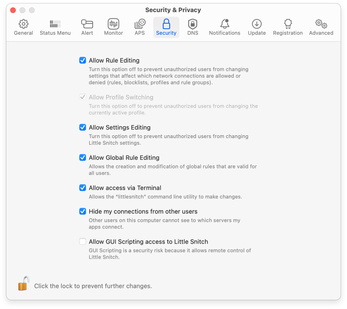
Task: Open the General settings gear icon
Action: (23, 24)
